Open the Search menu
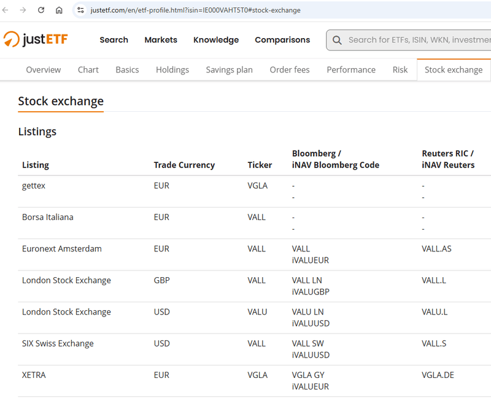The height and width of the screenshot is (408, 491). coord(114,40)
